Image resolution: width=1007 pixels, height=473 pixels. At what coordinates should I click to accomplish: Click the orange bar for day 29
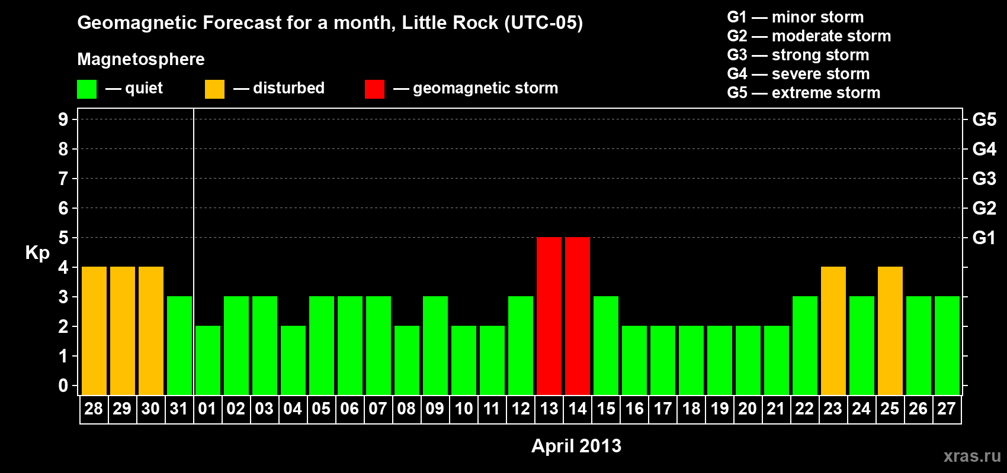123,331
